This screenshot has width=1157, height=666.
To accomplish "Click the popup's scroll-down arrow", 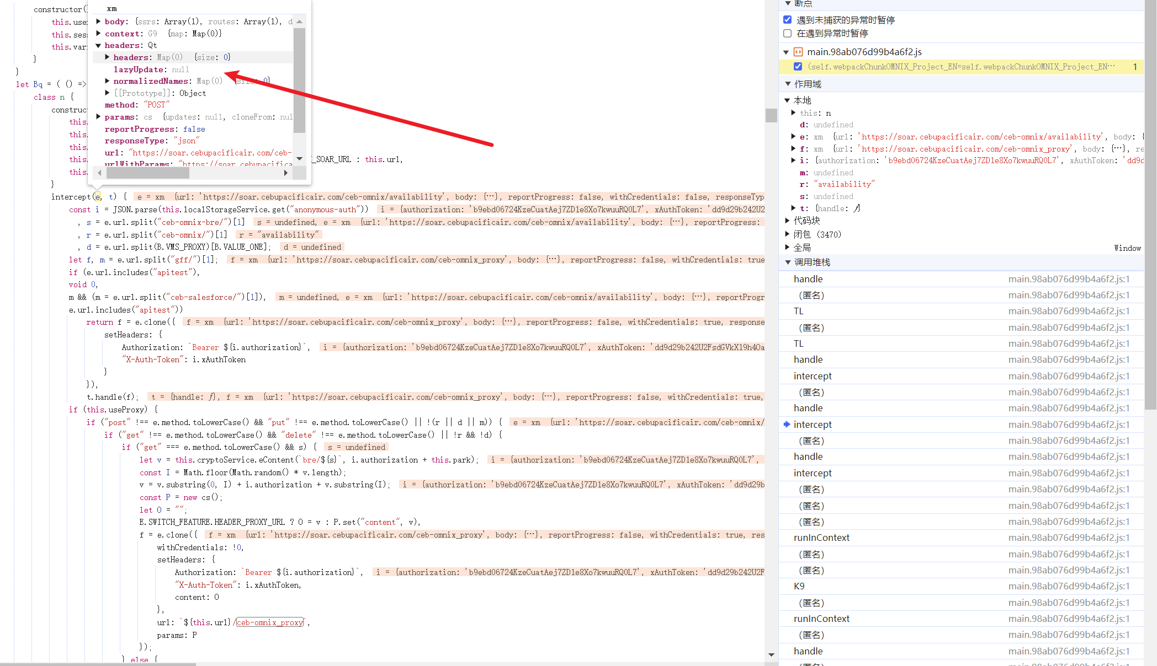I will click(299, 159).
